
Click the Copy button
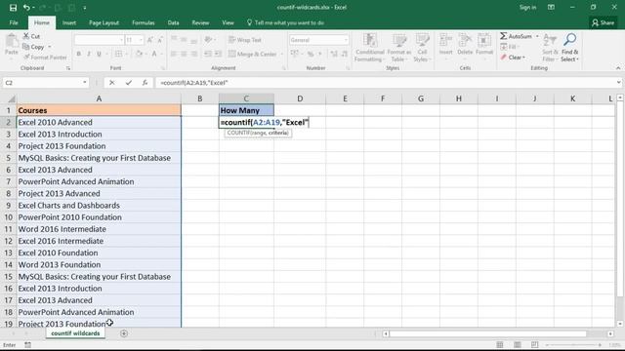pos(33,47)
